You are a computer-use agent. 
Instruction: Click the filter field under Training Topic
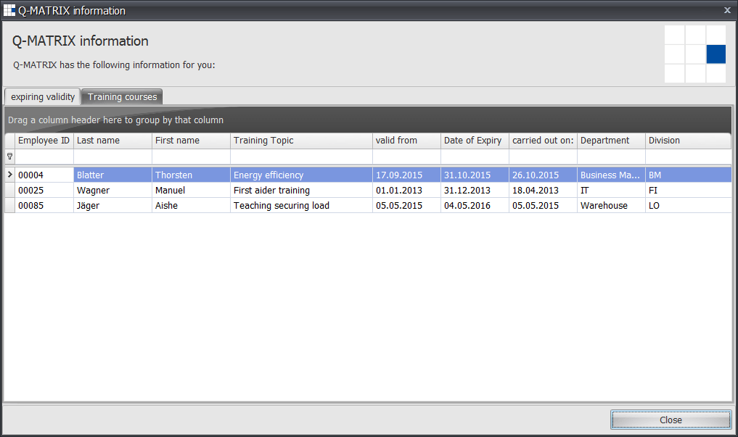301,157
